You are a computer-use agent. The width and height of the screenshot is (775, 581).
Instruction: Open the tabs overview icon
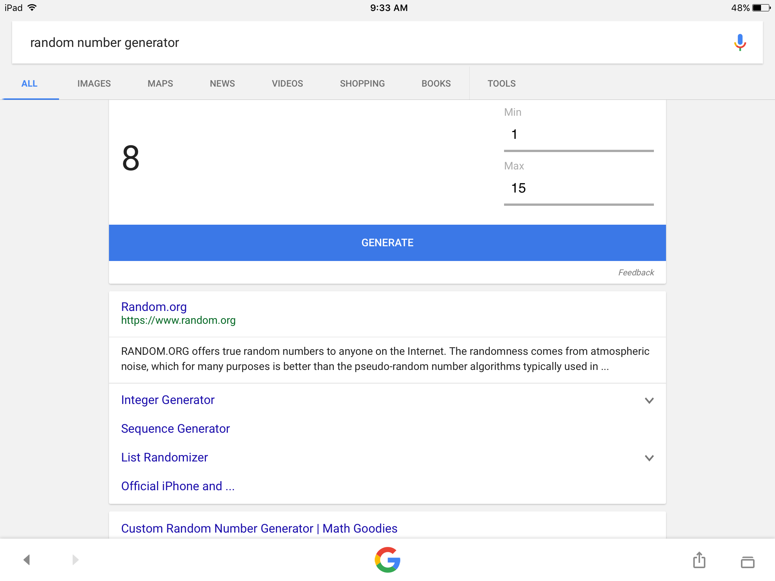point(747,562)
